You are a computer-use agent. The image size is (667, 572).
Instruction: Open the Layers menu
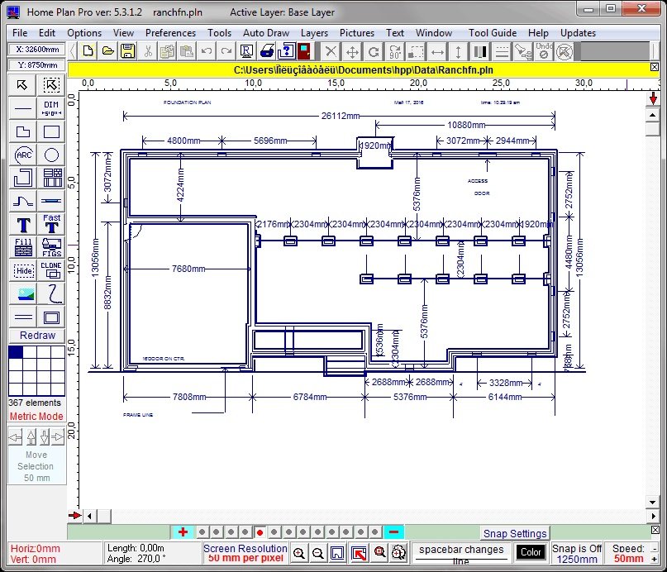(314, 33)
